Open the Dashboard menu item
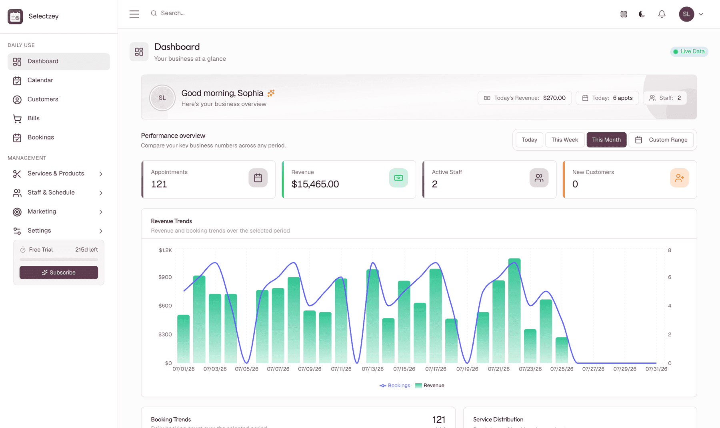Image resolution: width=720 pixels, height=428 pixels. [59, 62]
